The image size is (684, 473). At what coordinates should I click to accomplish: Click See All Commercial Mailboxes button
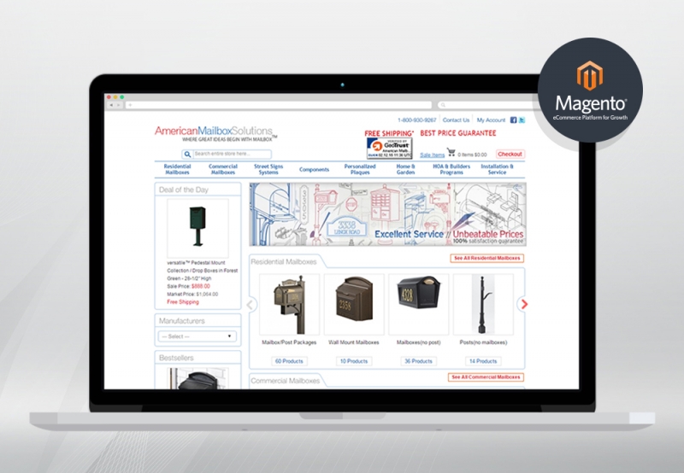tap(486, 377)
